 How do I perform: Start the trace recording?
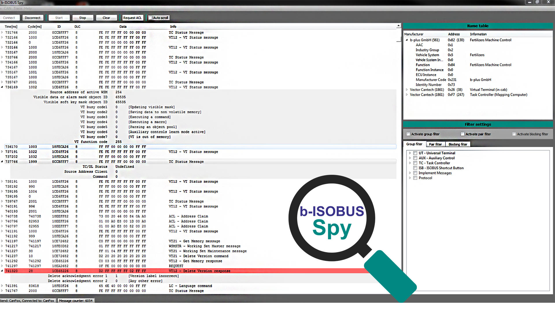click(x=59, y=18)
